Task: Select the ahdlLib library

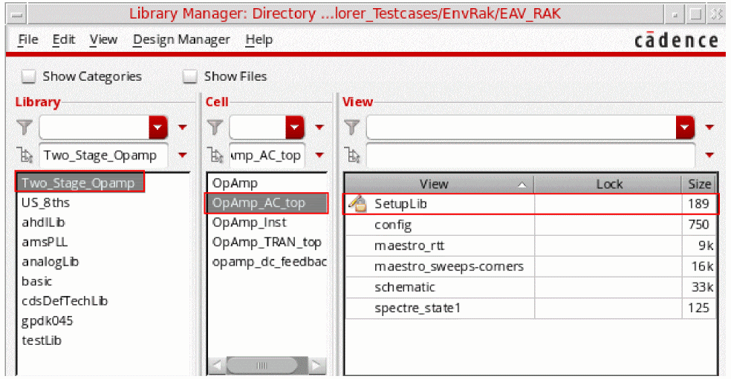Action: pyautogui.click(x=43, y=222)
